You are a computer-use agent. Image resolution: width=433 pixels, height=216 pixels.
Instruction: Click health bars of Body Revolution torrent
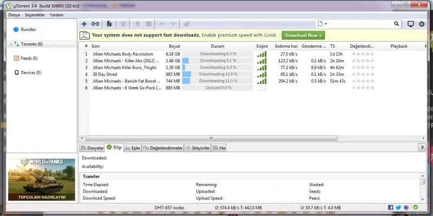click(x=262, y=54)
